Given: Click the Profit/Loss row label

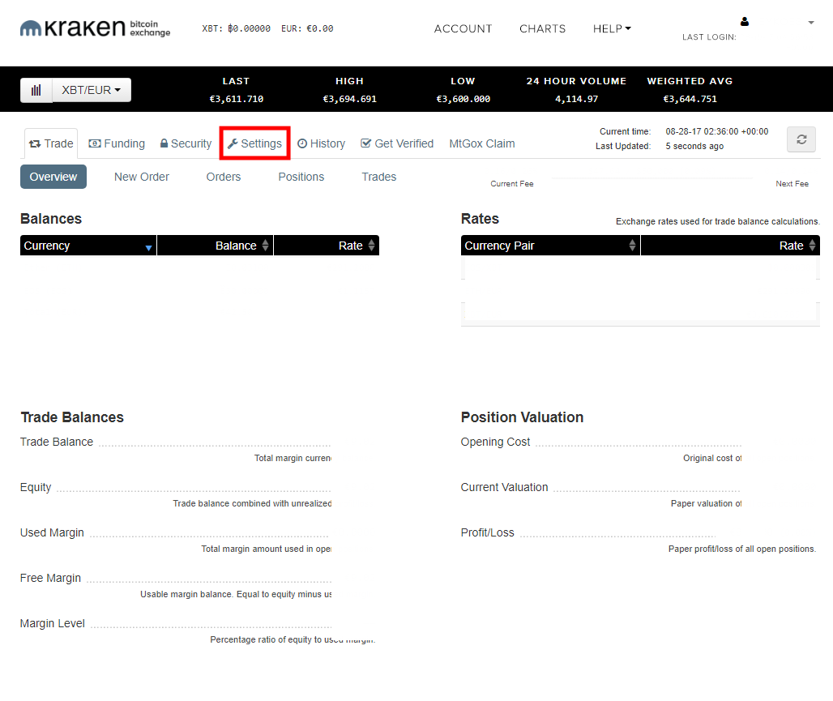Looking at the screenshot, I should (487, 532).
